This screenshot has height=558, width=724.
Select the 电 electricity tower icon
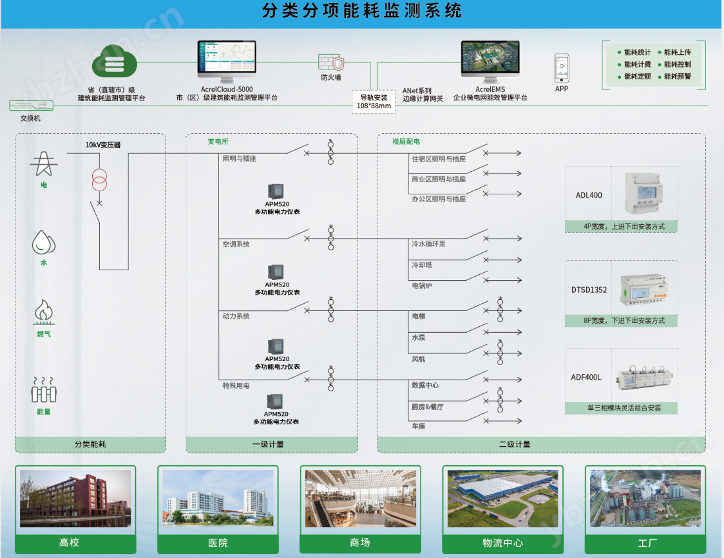coord(43,164)
